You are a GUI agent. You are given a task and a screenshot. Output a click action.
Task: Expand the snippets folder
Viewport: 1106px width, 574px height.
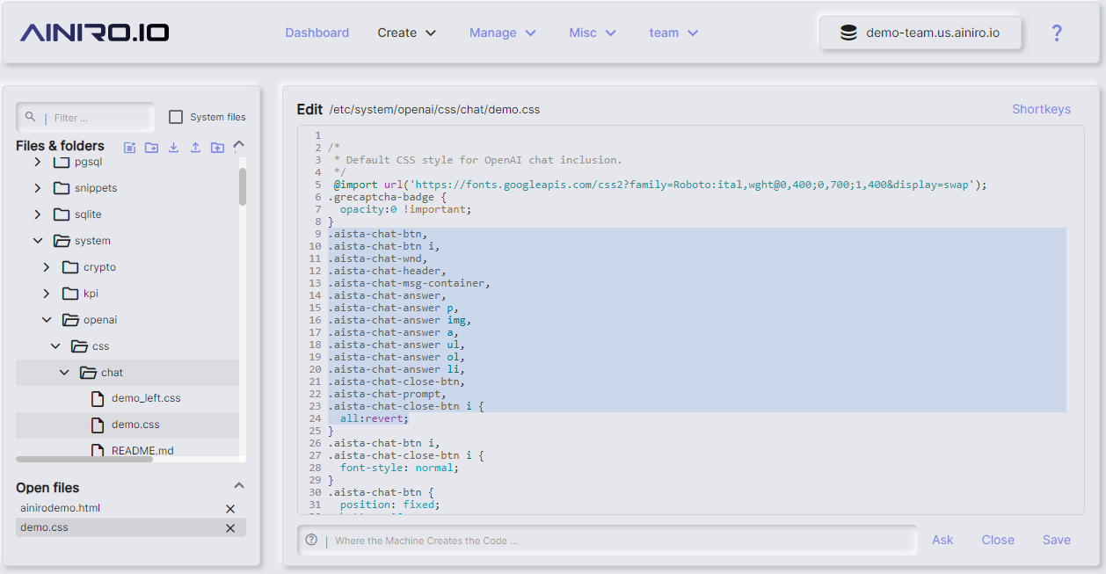click(x=37, y=188)
